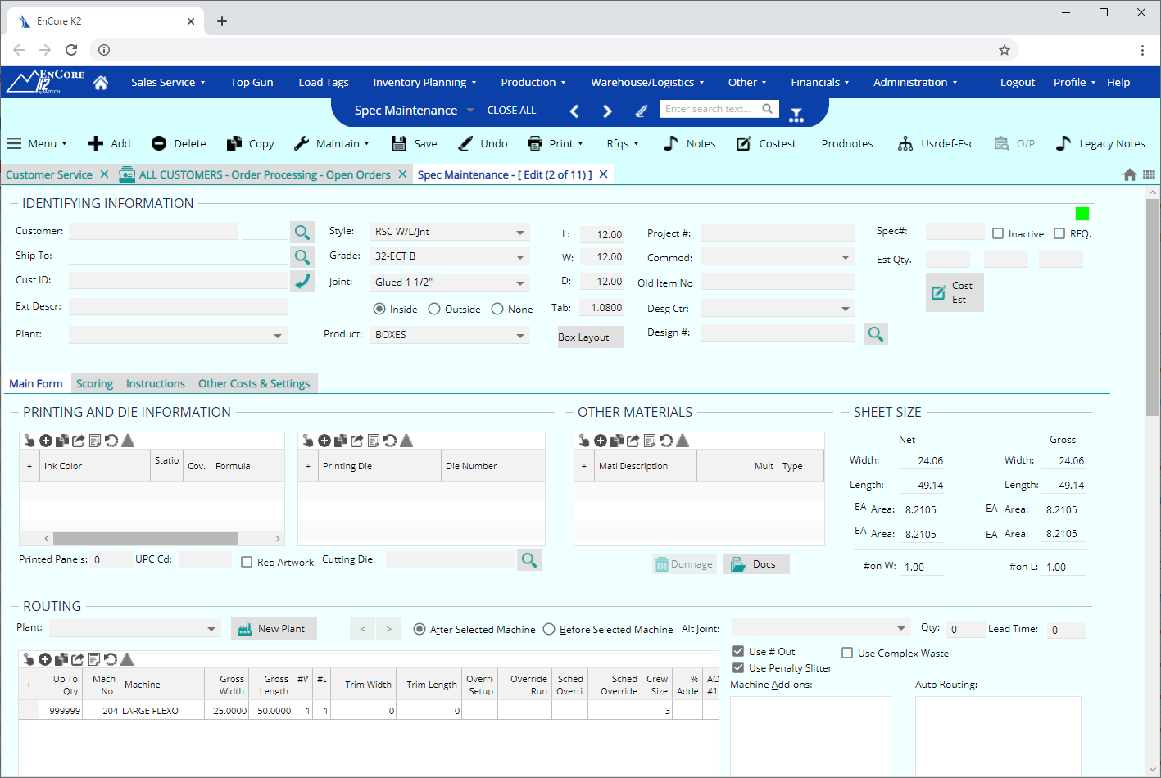Click the New Plant button

(274, 629)
